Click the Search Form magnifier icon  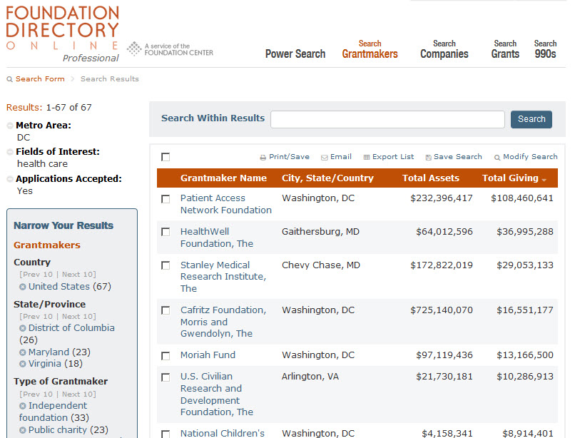[8, 78]
